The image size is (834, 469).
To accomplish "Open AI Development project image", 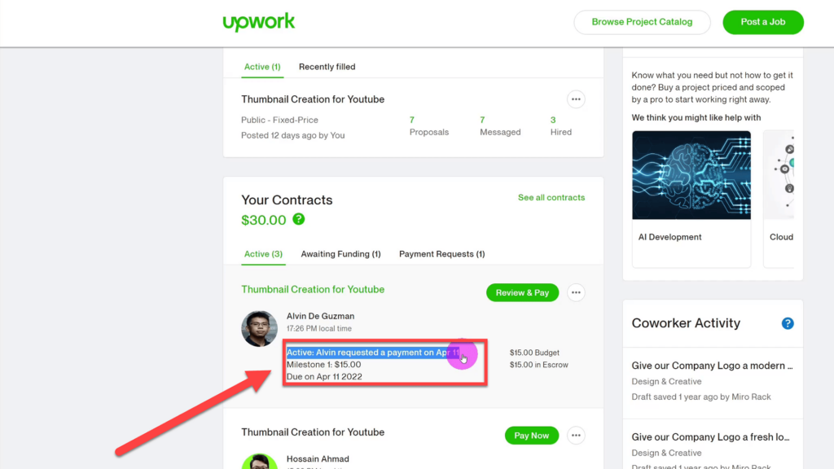I will (x=691, y=175).
